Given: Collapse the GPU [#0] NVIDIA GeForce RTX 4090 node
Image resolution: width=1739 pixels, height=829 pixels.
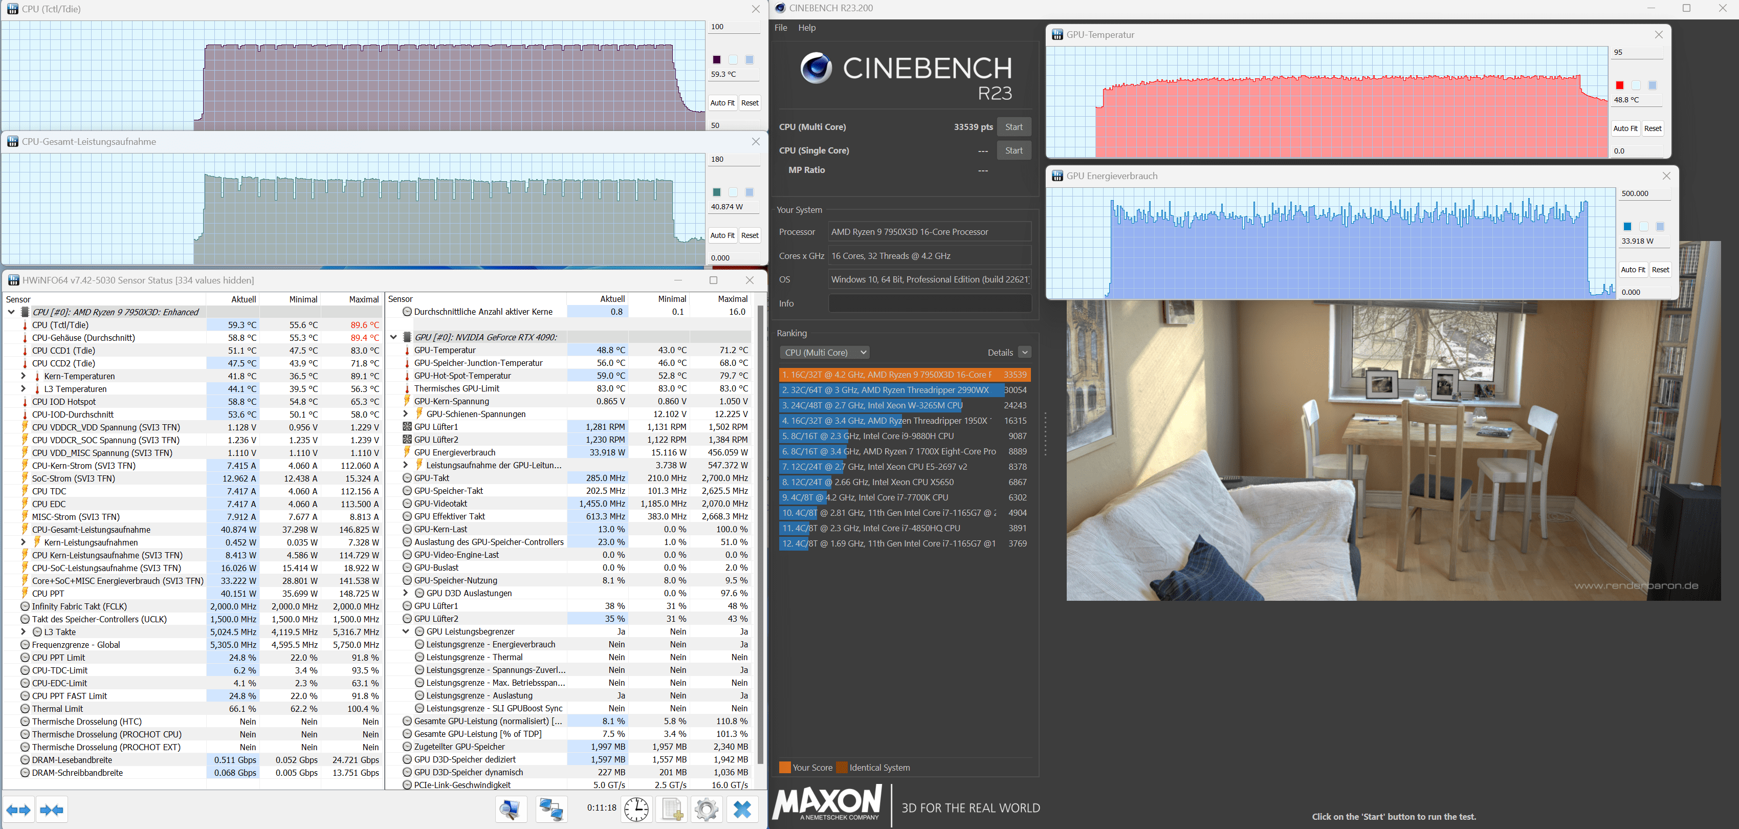Looking at the screenshot, I should [393, 338].
